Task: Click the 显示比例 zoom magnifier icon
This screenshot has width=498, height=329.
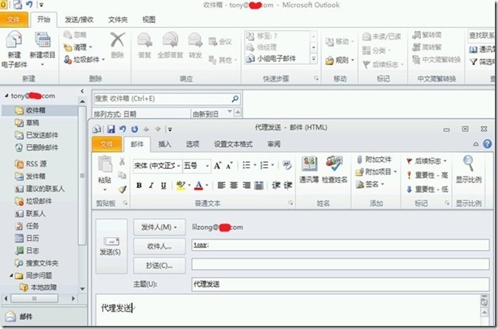Action: (x=469, y=163)
